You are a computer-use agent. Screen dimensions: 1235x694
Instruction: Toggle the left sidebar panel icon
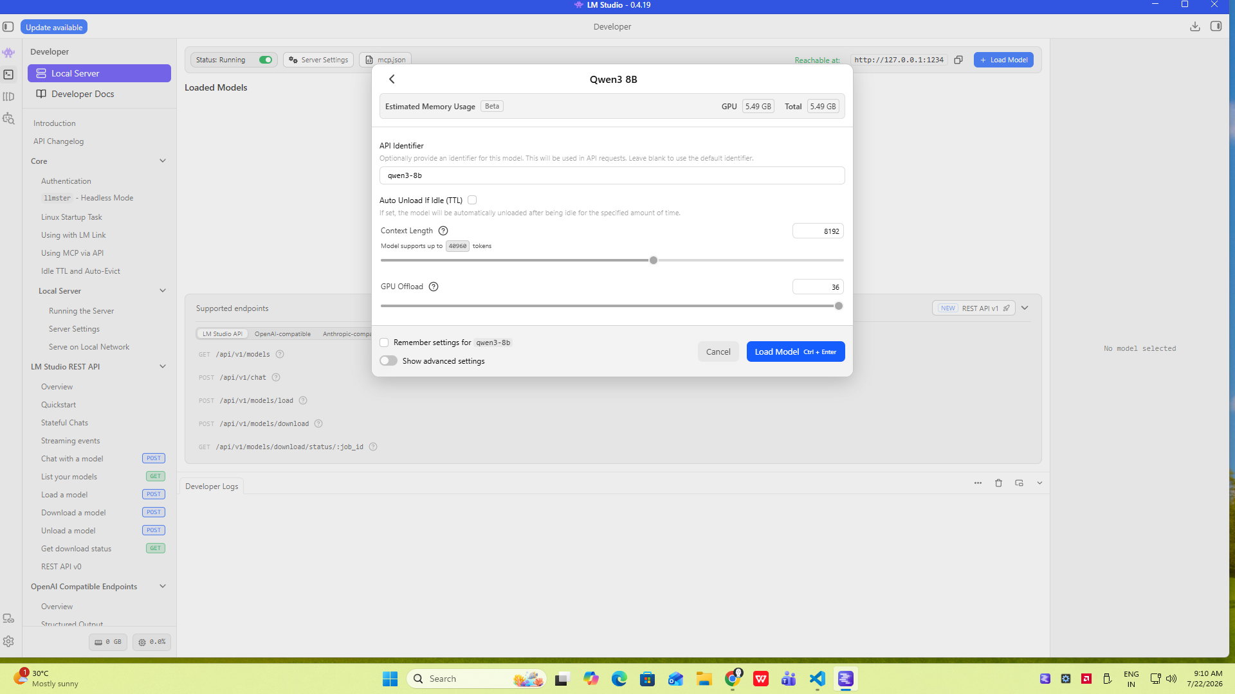coord(8,27)
